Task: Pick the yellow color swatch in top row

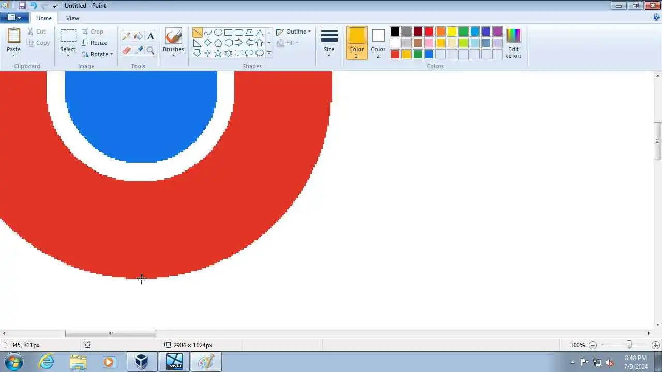Action: [452, 32]
